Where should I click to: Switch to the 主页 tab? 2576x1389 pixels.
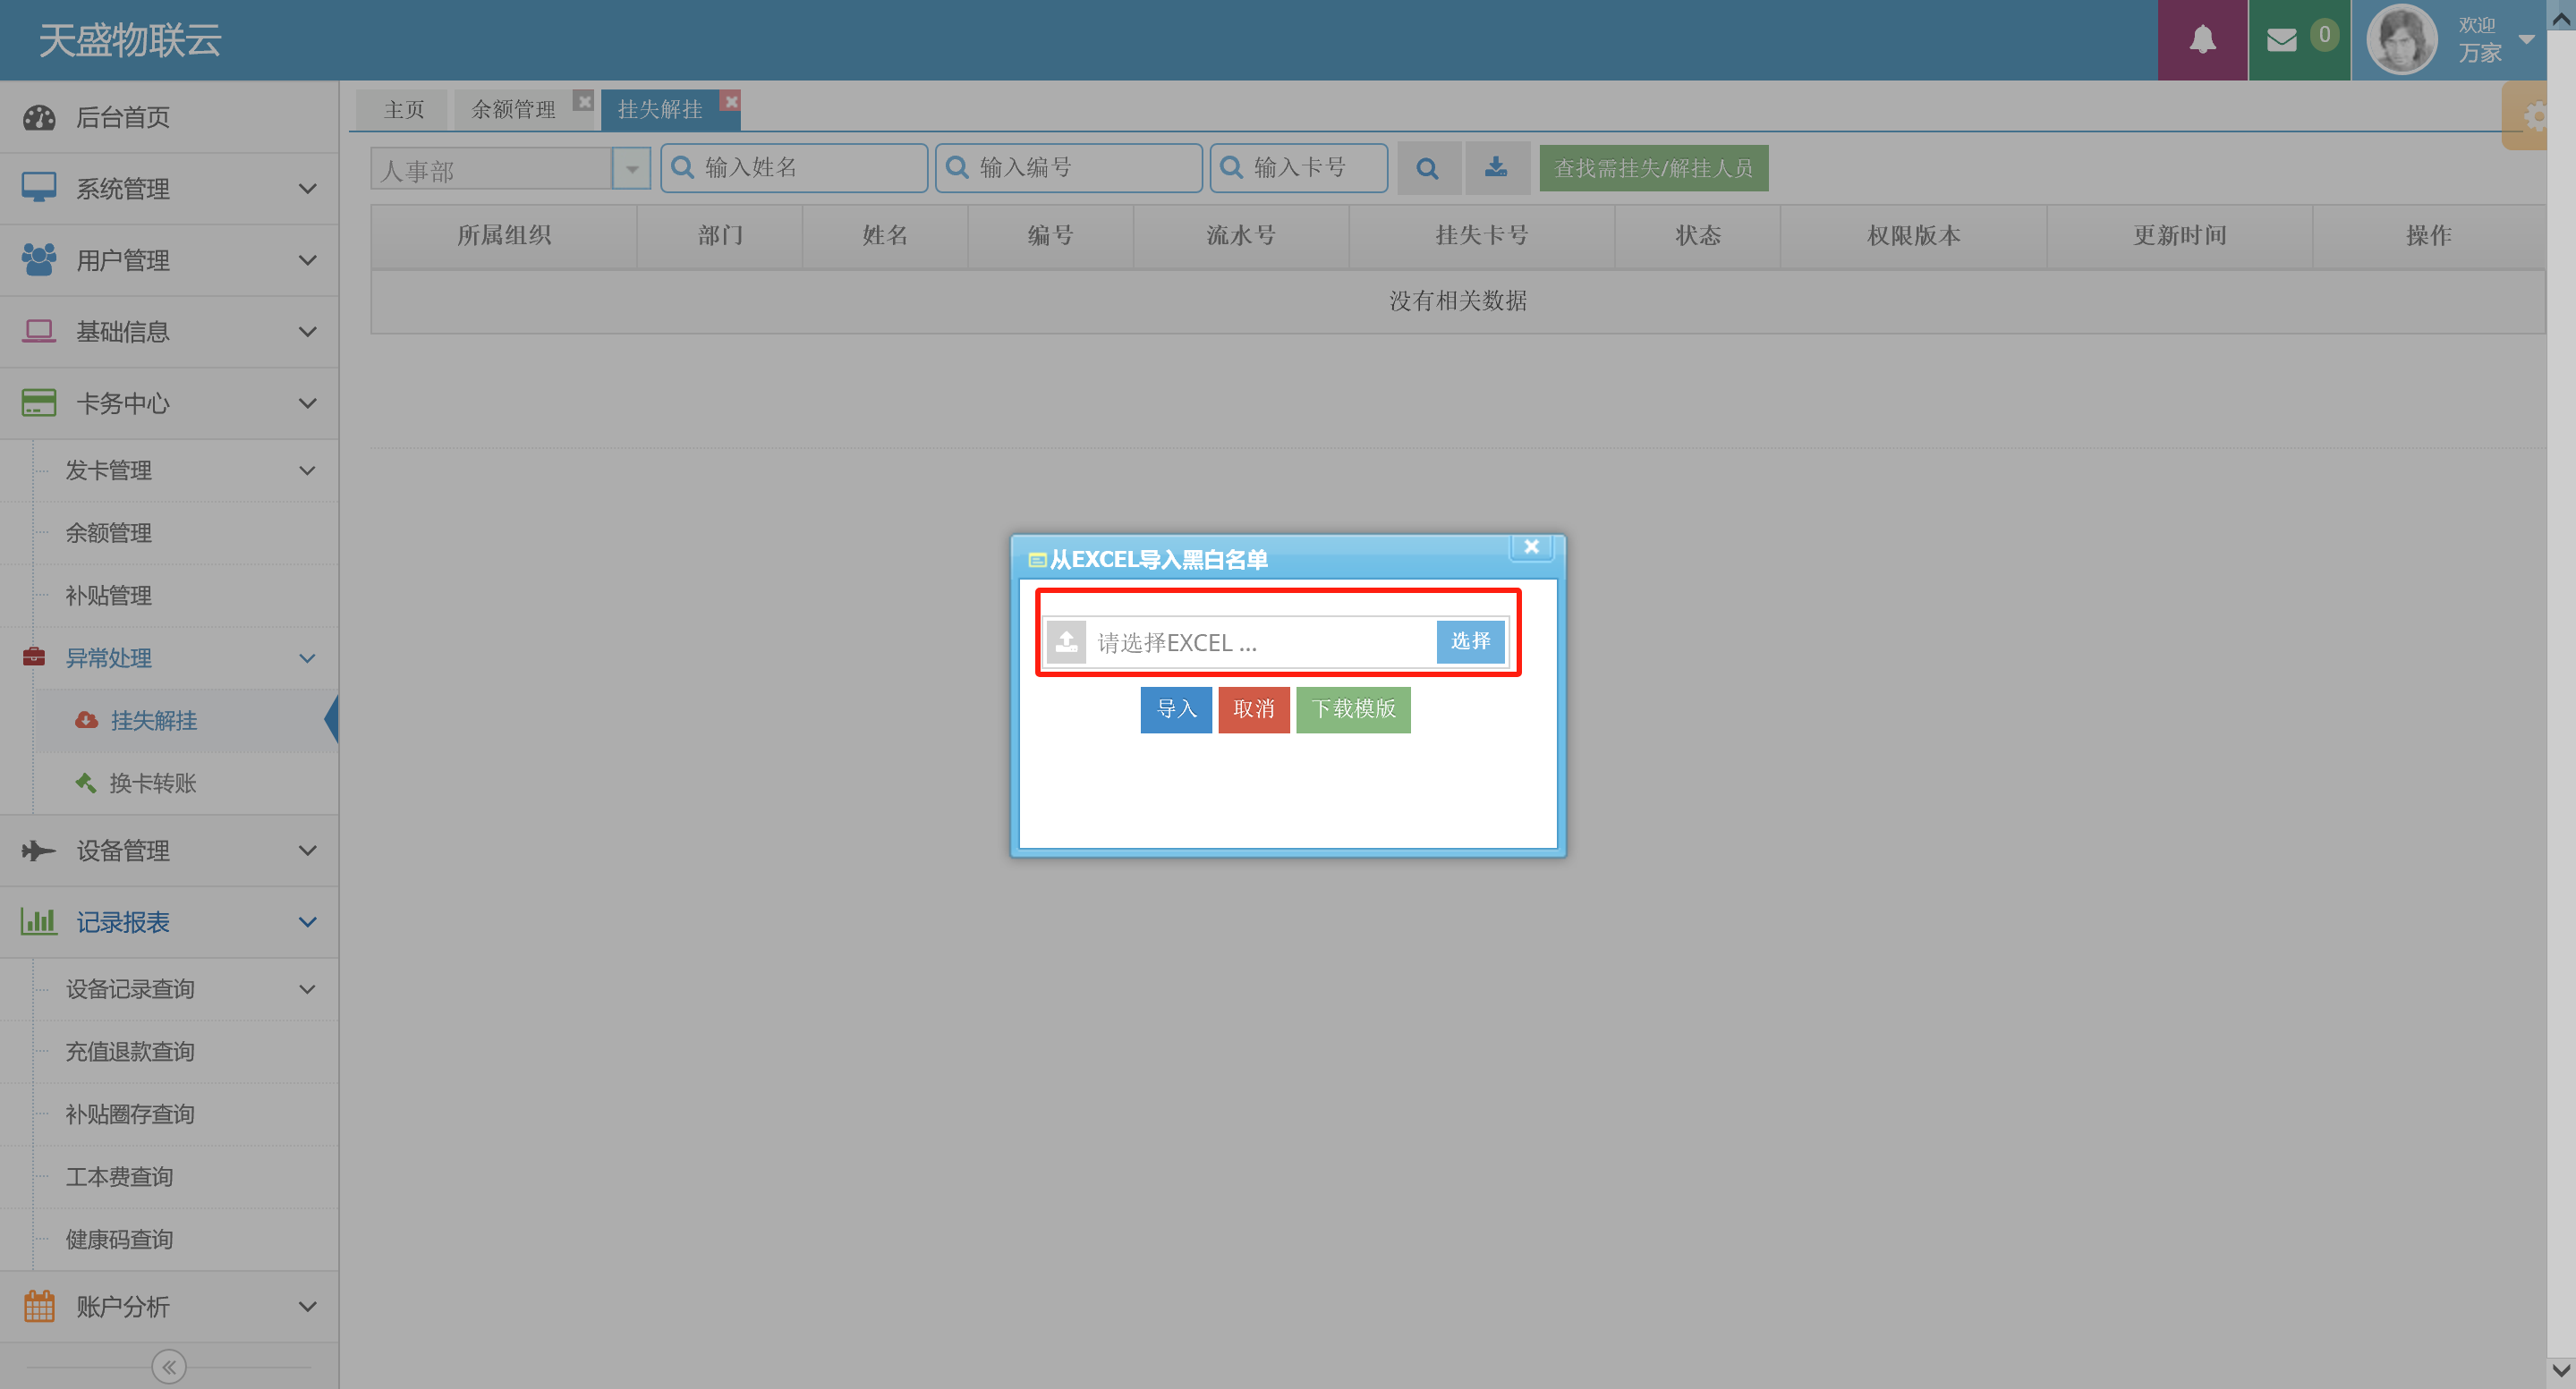[x=404, y=109]
